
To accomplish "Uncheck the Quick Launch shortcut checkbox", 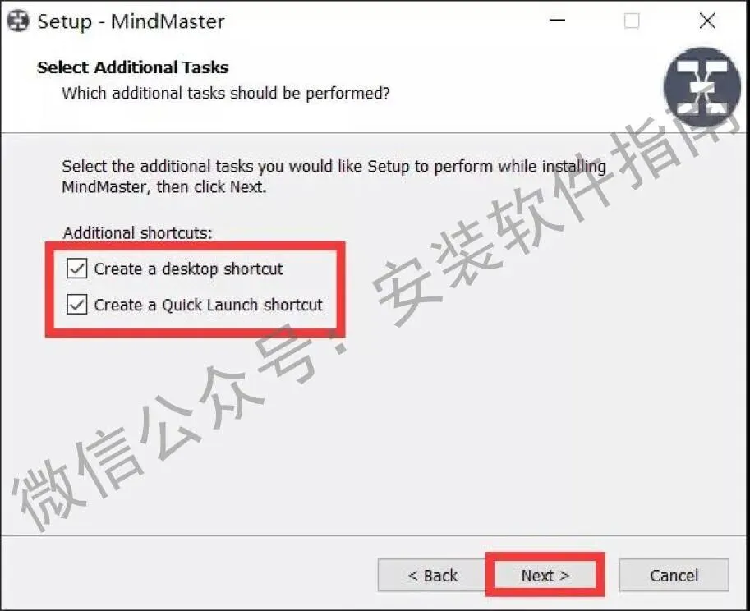I will (77, 304).
